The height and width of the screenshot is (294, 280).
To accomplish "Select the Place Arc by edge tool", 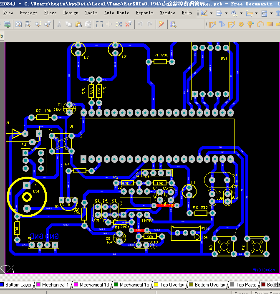I will pyautogui.click(x=260, y=24).
